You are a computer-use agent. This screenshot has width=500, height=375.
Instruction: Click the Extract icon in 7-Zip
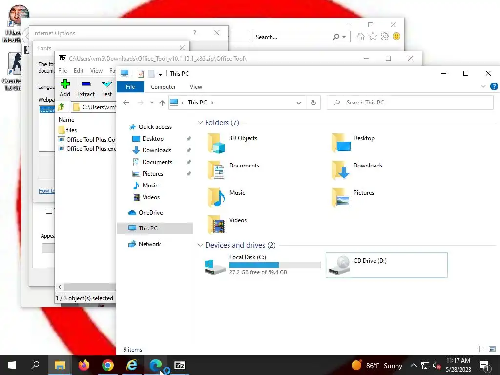pyautogui.click(x=86, y=84)
